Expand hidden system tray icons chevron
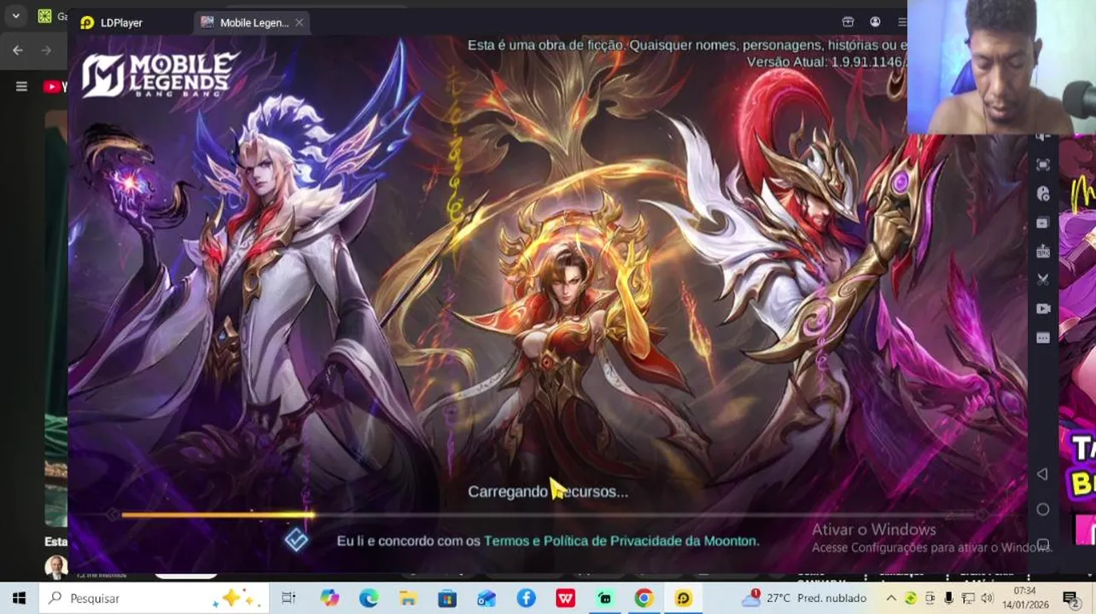The height and width of the screenshot is (614, 1096). pyautogui.click(x=890, y=598)
